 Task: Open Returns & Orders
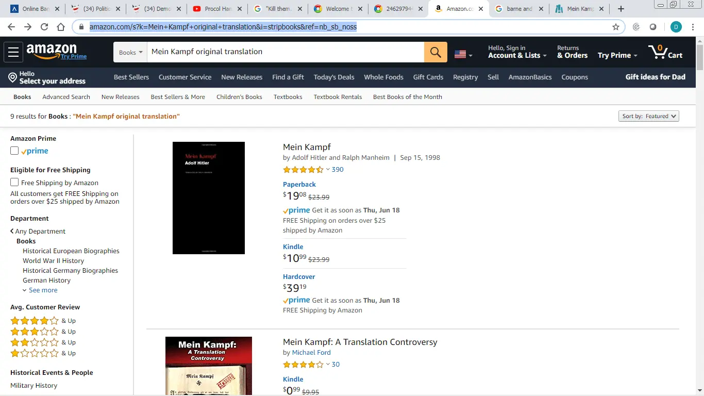[572, 52]
